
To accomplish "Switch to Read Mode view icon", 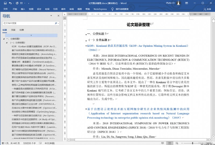I will 163,143.
